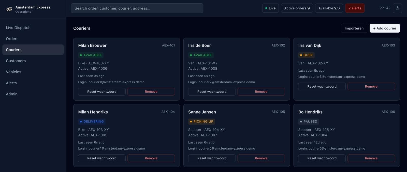Click the text Last seen 12d ago
The height and width of the screenshot is (172, 407).
click(x=312, y=143)
